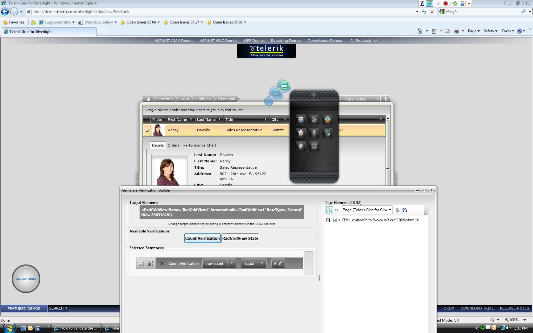Click the lightning bolt icon in dark popup
Screen dimensions: 533x333
[314, 133]
